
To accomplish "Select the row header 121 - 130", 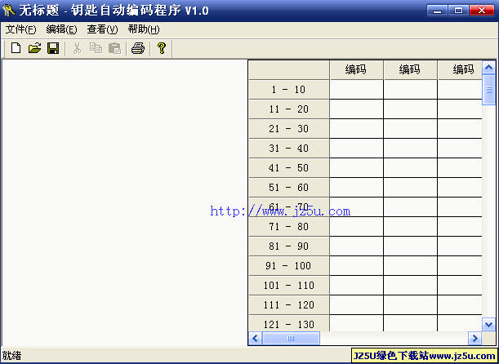I will (288, 324).
